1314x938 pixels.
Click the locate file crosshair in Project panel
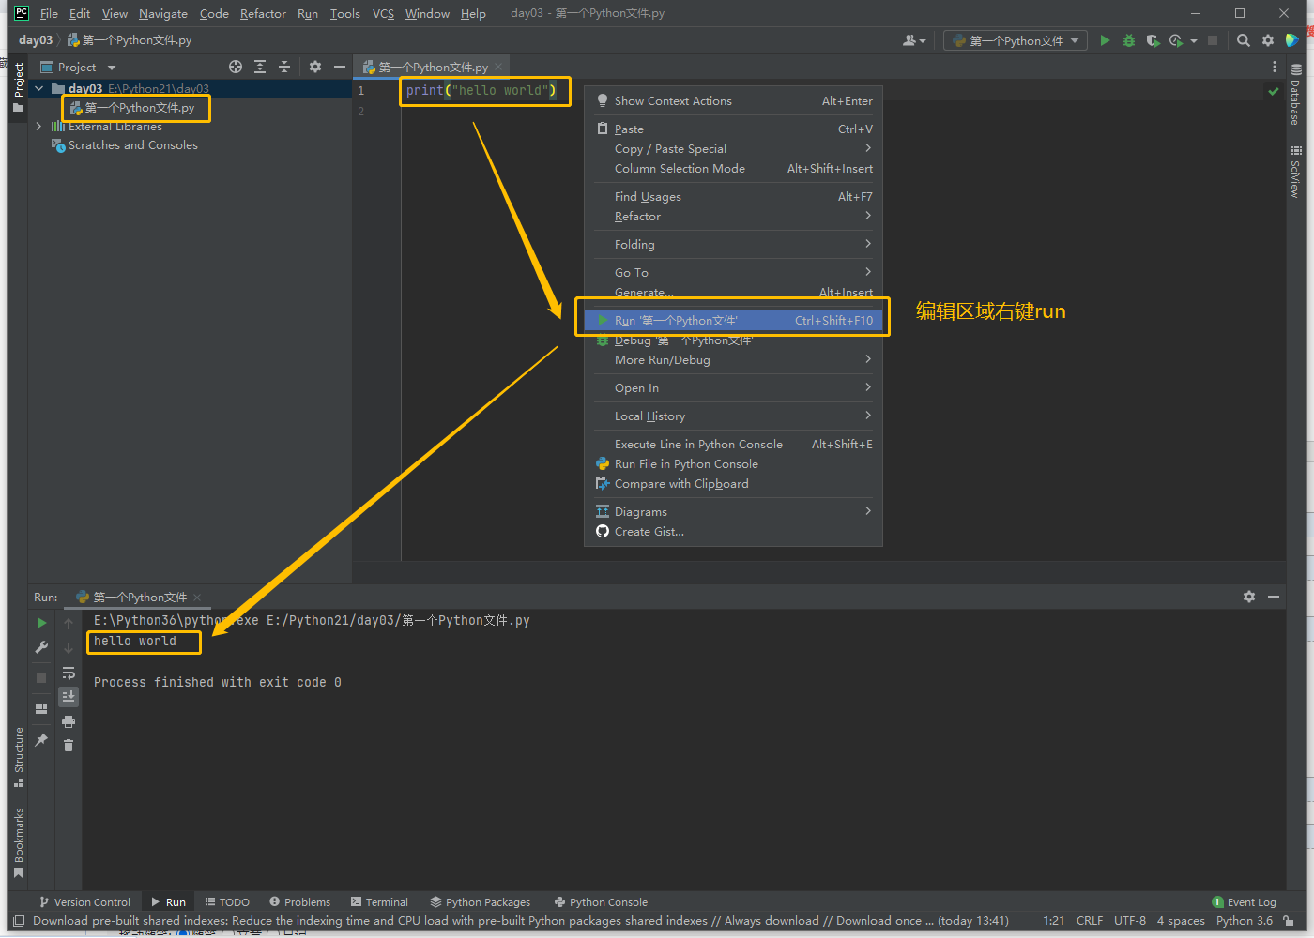point(236,67)
